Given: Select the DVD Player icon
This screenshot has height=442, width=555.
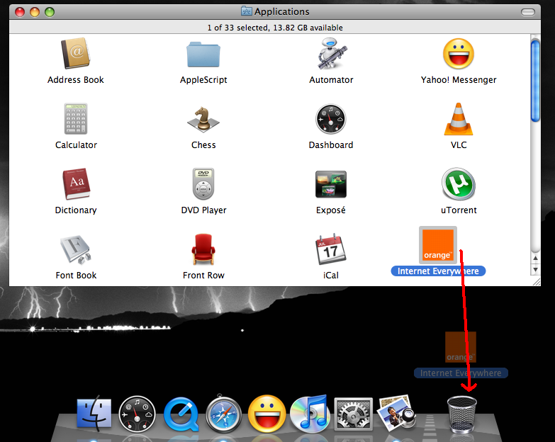Looking at the screenshot, I should (203, 184).
